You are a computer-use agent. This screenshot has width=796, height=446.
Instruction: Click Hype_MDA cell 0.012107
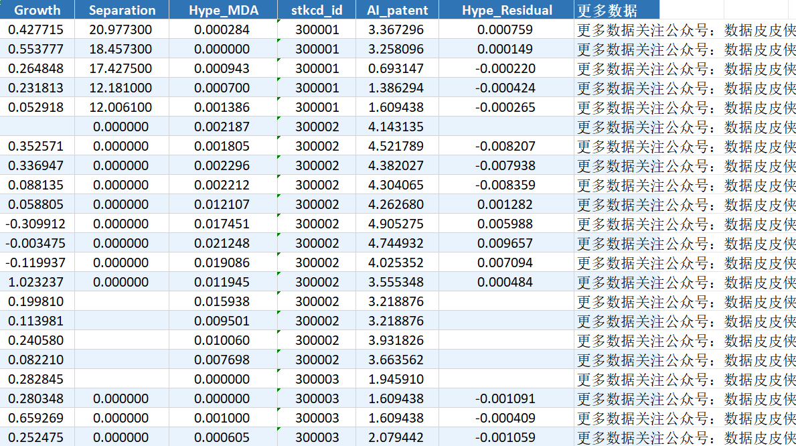point(224,204)
